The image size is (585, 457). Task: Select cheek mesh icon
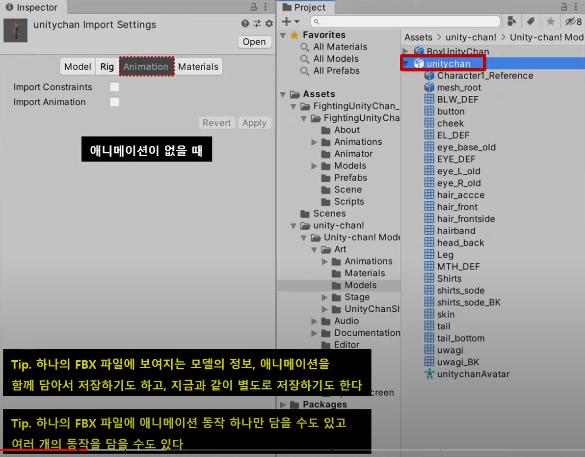tap(429, 123)
